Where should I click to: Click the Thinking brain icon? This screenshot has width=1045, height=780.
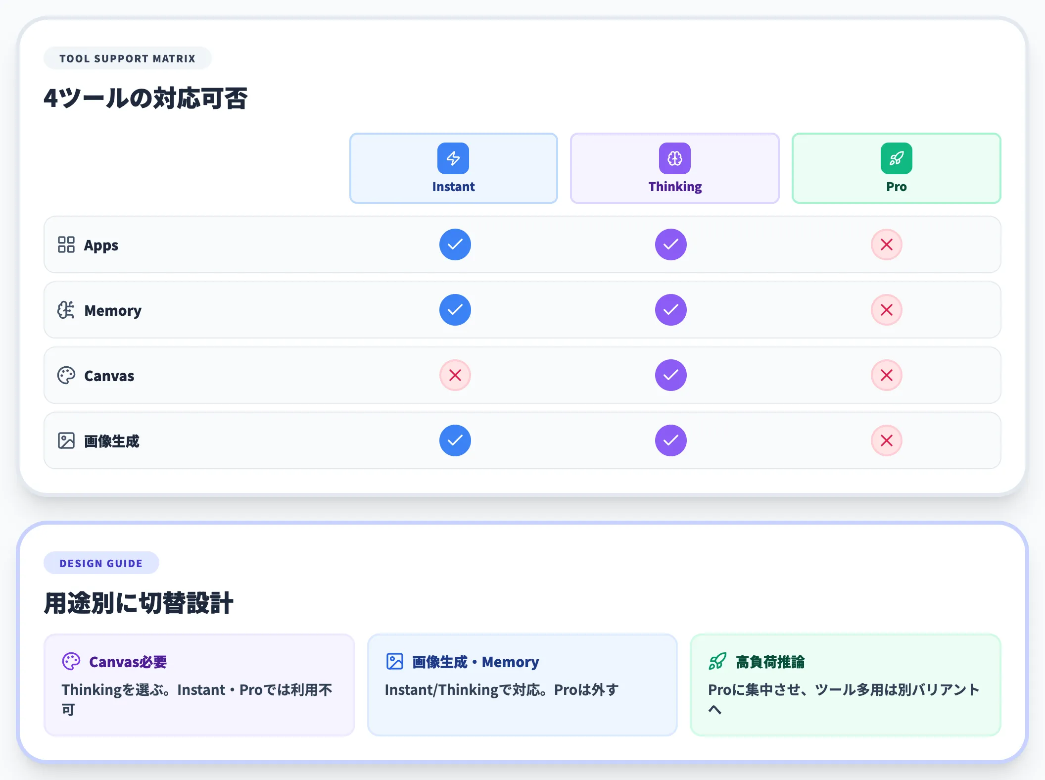tap(675, 158)
